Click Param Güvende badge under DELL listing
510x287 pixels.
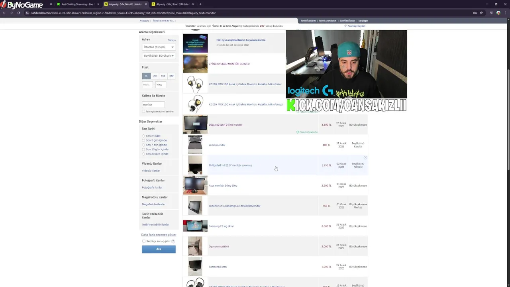pyautogui.click(x=307, y=132)
